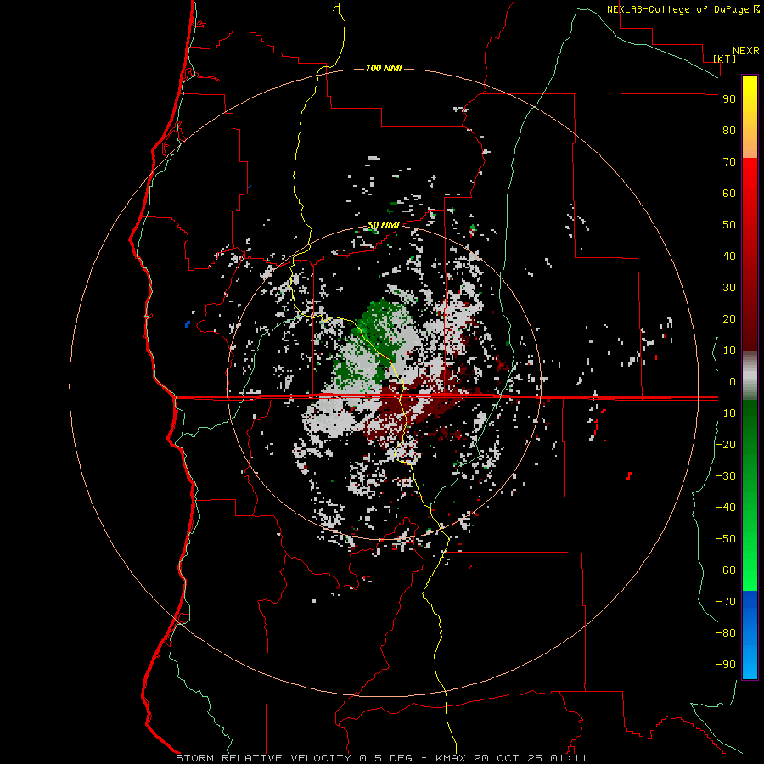Select the 100 NMI range ring label

point(384,68)
